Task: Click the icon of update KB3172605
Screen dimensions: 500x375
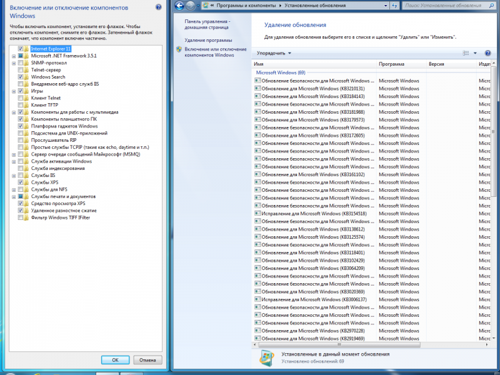Action: click(257, 135)
